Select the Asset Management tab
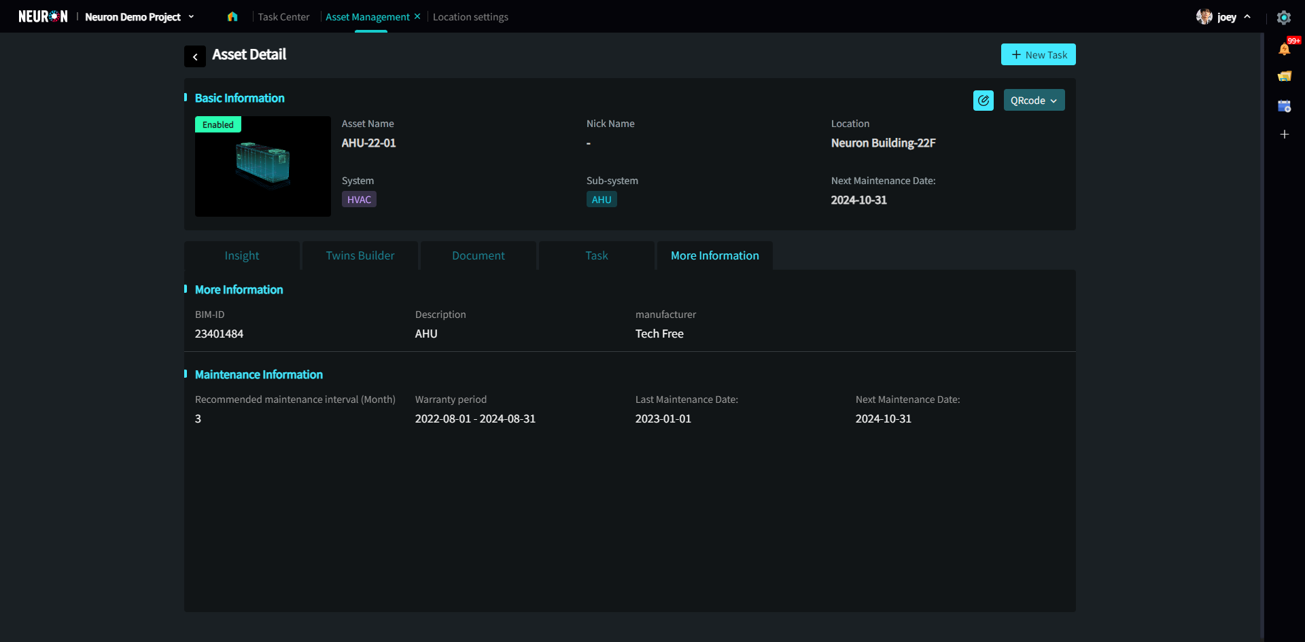Image resolution: width=1305 pixels, height=642 pixels. [x=368, y=16]
